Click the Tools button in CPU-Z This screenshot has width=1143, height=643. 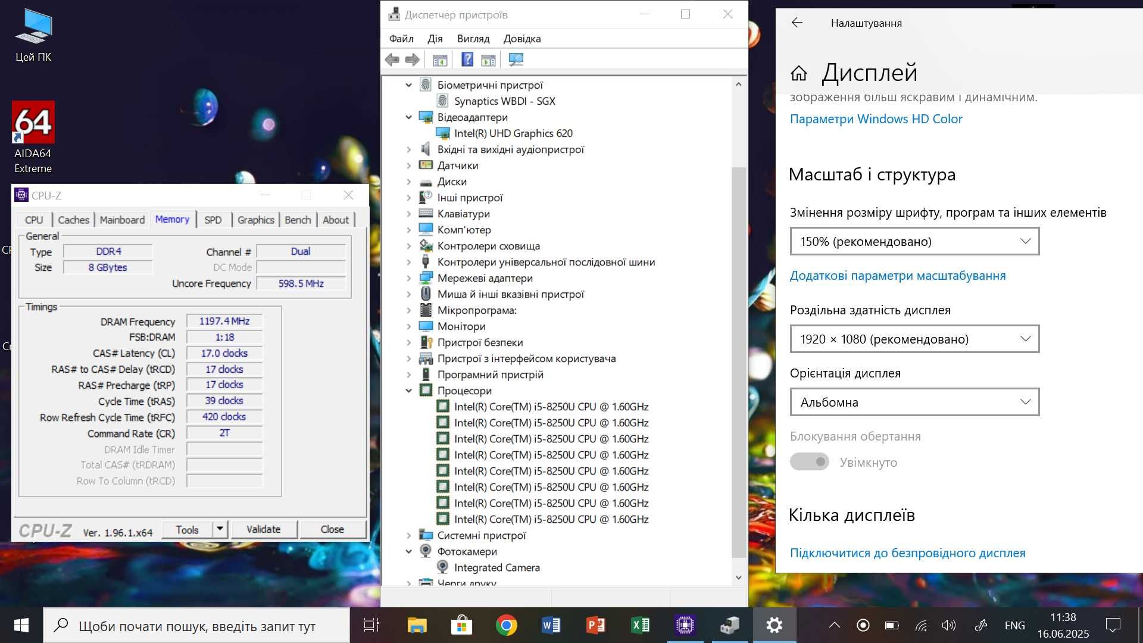click(x=187, y=529)
